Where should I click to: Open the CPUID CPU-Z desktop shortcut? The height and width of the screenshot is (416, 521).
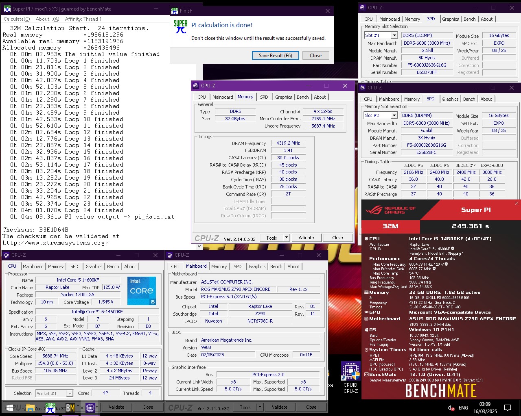coord(350,378)
